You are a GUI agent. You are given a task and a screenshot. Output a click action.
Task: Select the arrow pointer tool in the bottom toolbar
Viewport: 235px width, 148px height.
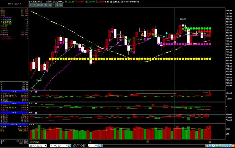click(210, 145)
